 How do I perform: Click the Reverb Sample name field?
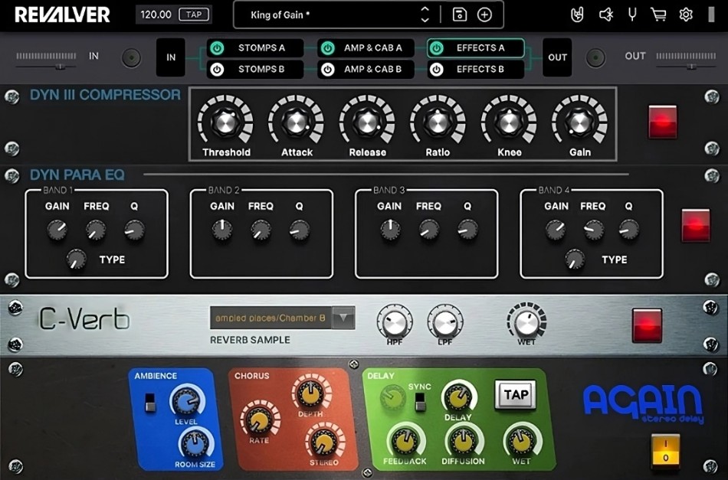click(271, 318)
